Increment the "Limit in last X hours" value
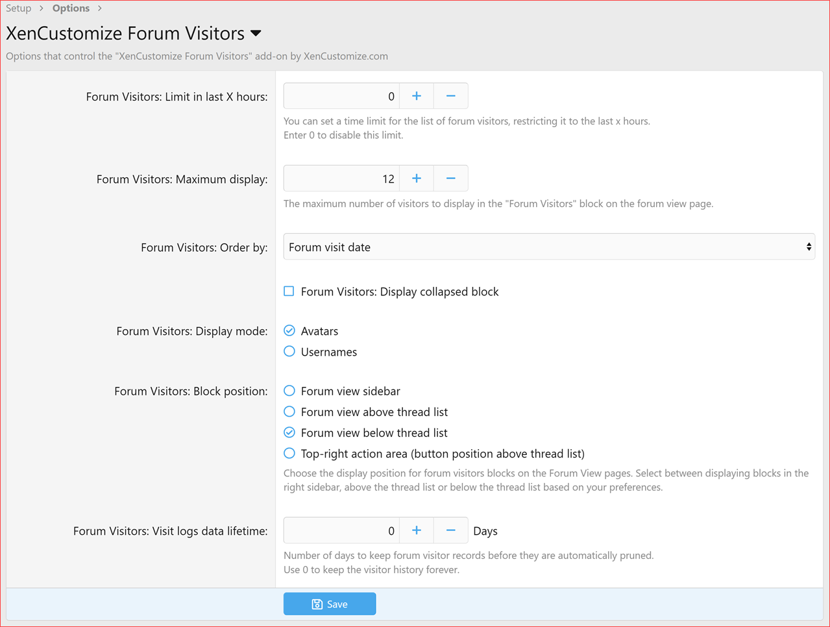This screenshot has width=830, height=627. click(416, 95)
